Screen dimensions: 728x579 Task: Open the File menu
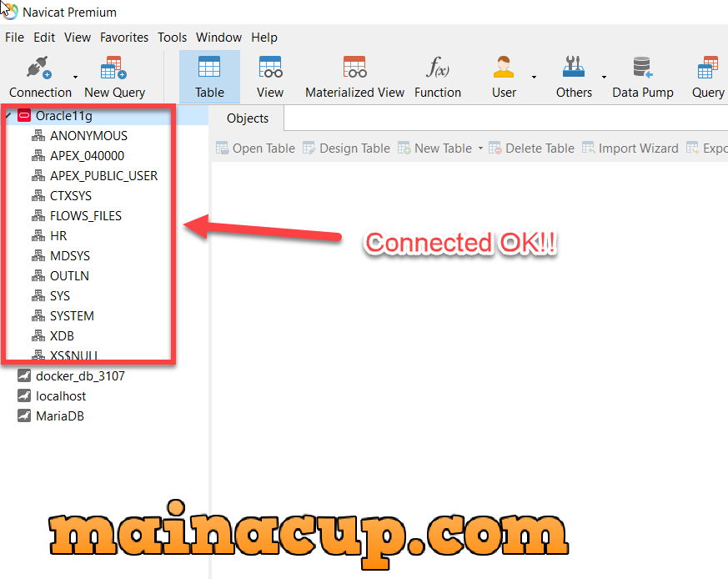point(14,38)
